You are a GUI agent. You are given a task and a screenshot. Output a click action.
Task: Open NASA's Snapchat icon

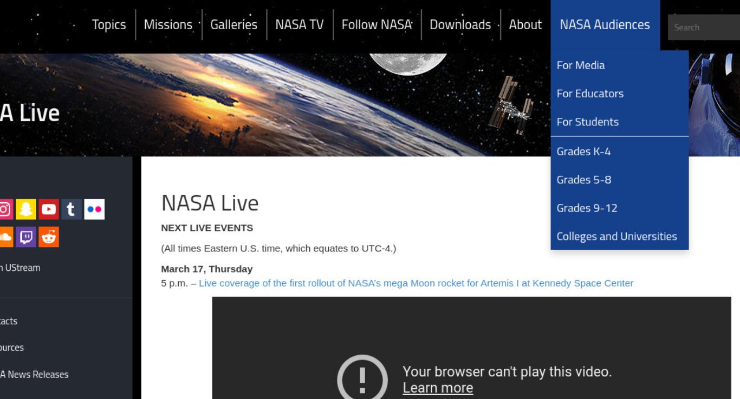pyautogui.click(x=25, y=209)
